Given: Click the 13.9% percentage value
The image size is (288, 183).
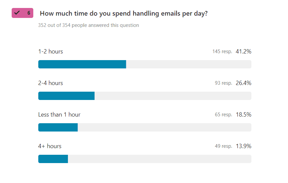Looking at the screenshot, I should [x=243, y=146].
